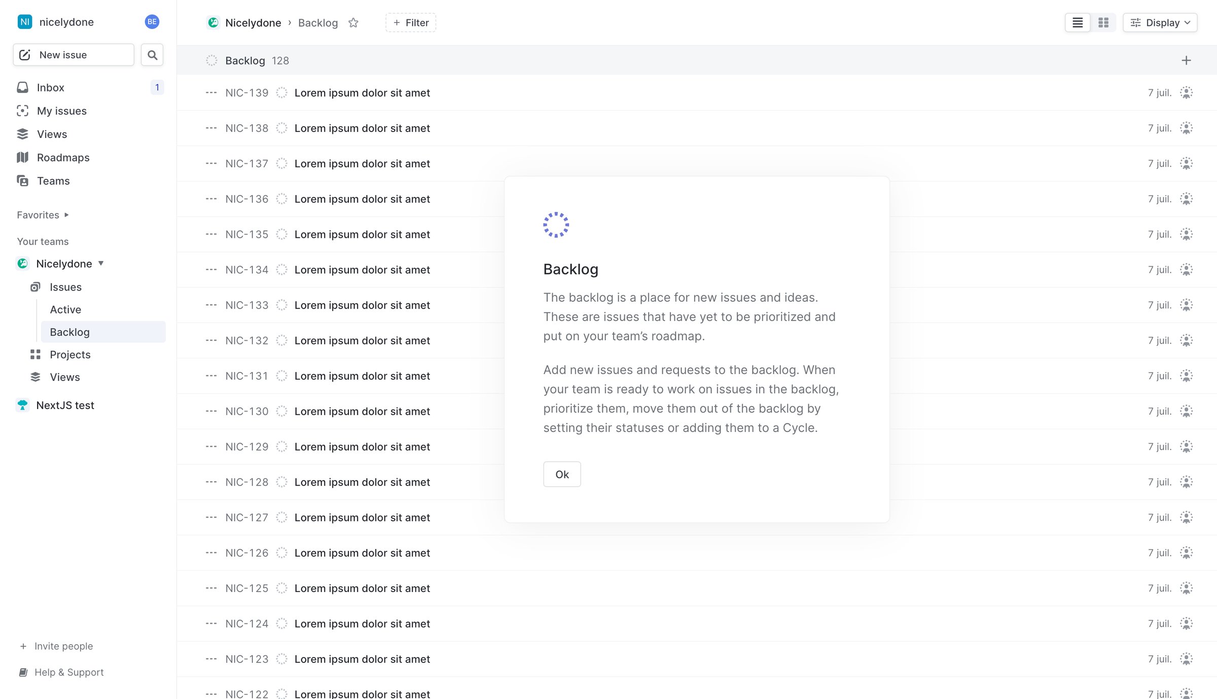Image resolution: width=1217 pixels, height=699 pixels.
Task: Open issue NIC-136 row
Action: tap(697, 199)
